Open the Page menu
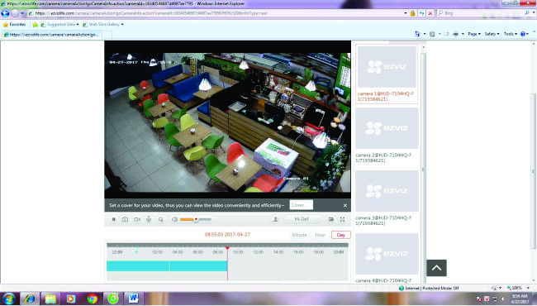 coord(474,34)
